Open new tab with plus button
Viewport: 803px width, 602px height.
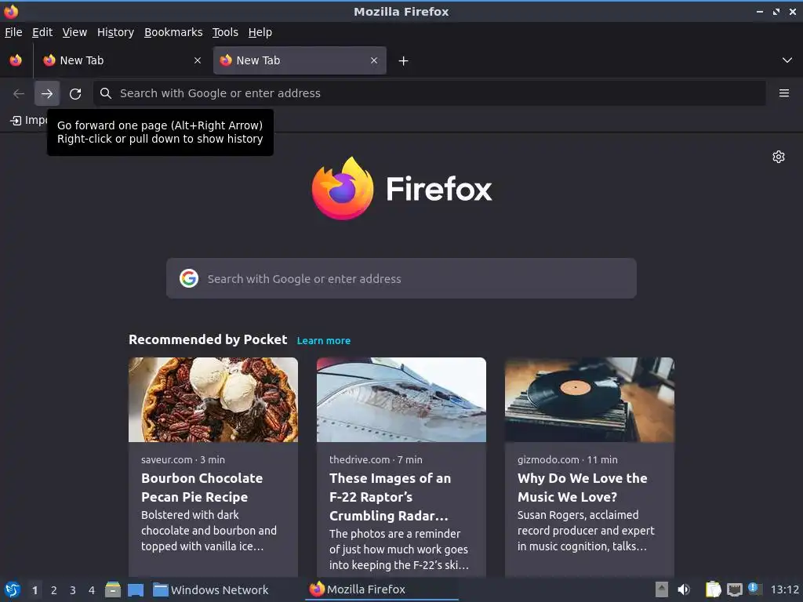(x=404, y=61)
